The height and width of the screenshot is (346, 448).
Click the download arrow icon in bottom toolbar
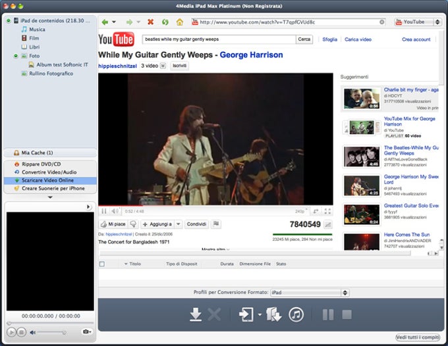[196, 314]
